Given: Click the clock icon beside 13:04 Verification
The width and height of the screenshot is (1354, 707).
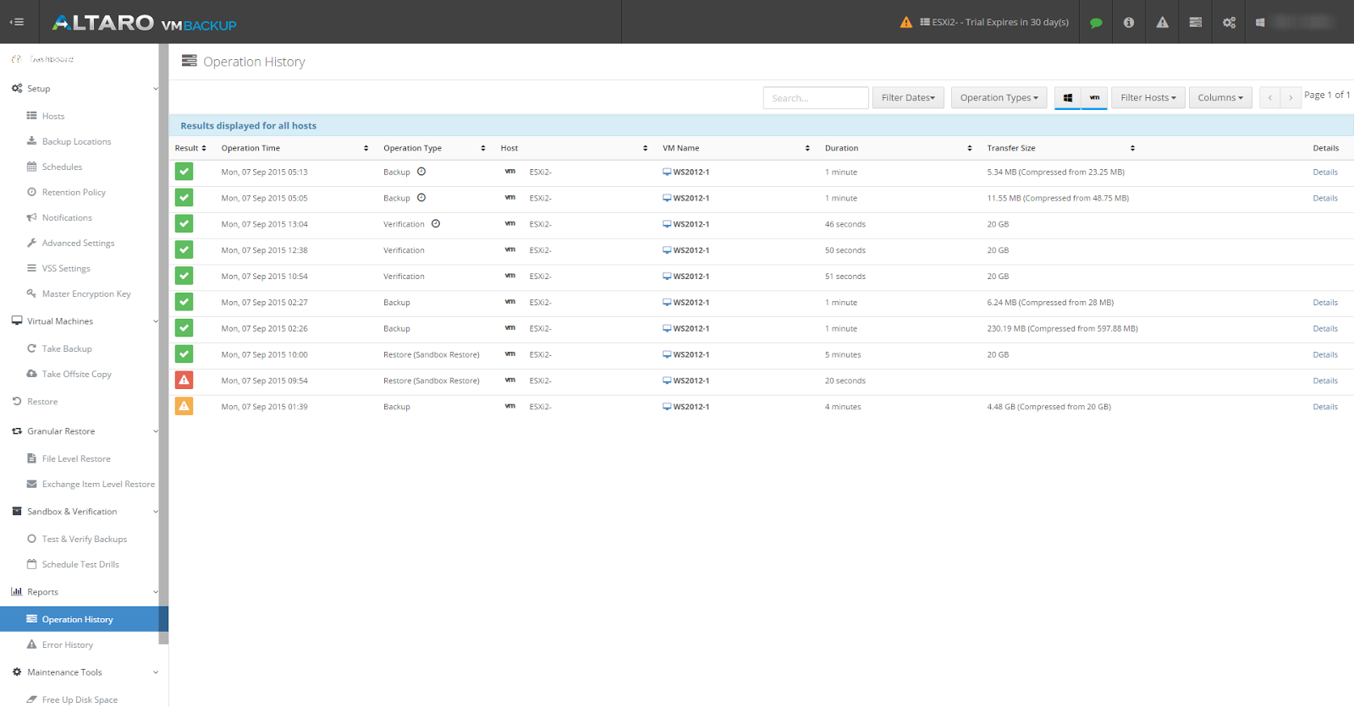Looking at the screenshot, I should coord(436,224).
